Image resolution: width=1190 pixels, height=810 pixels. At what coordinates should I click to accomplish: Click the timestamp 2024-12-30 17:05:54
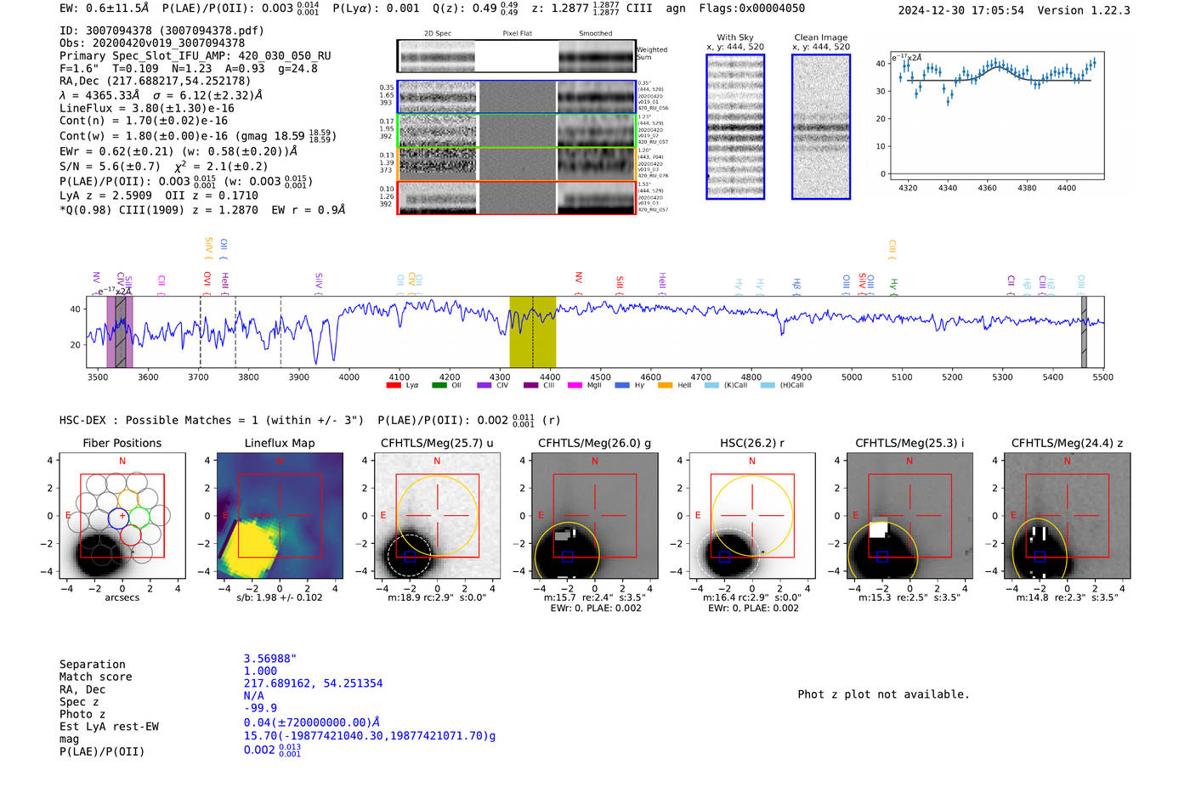click(961, 10)
